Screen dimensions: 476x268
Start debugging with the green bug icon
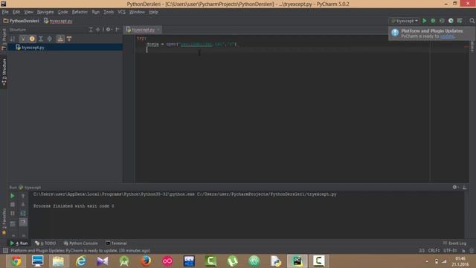pos(433,21)
